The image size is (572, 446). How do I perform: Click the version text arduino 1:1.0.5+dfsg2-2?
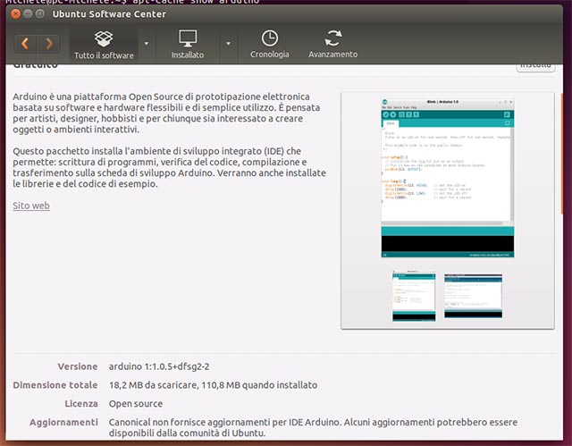pos(159,366)
